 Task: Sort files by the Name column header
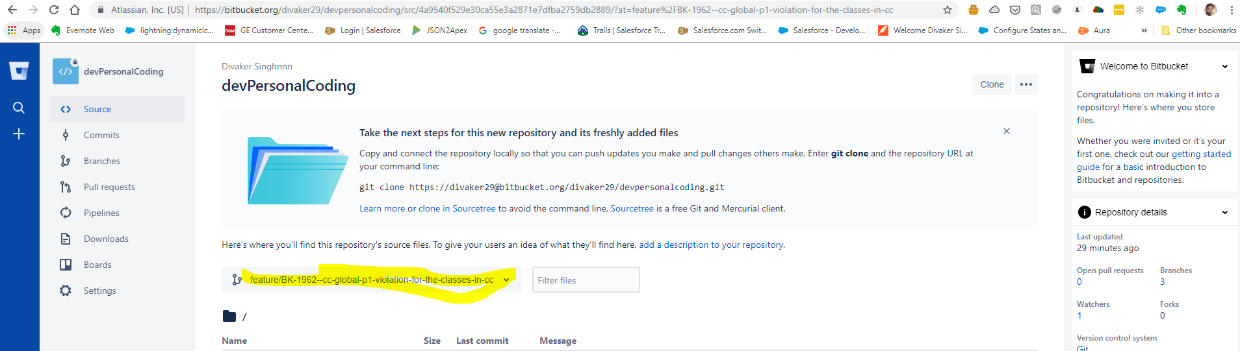pyautogui.click(x=234, y=341)
